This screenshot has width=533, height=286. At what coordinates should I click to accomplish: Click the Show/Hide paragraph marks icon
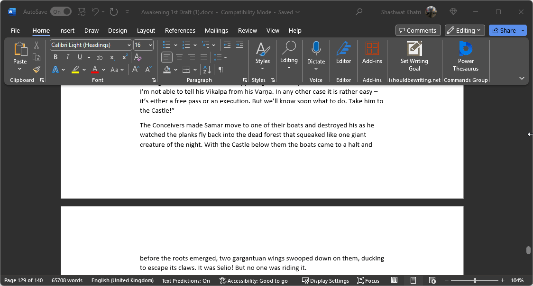(221, 70)
